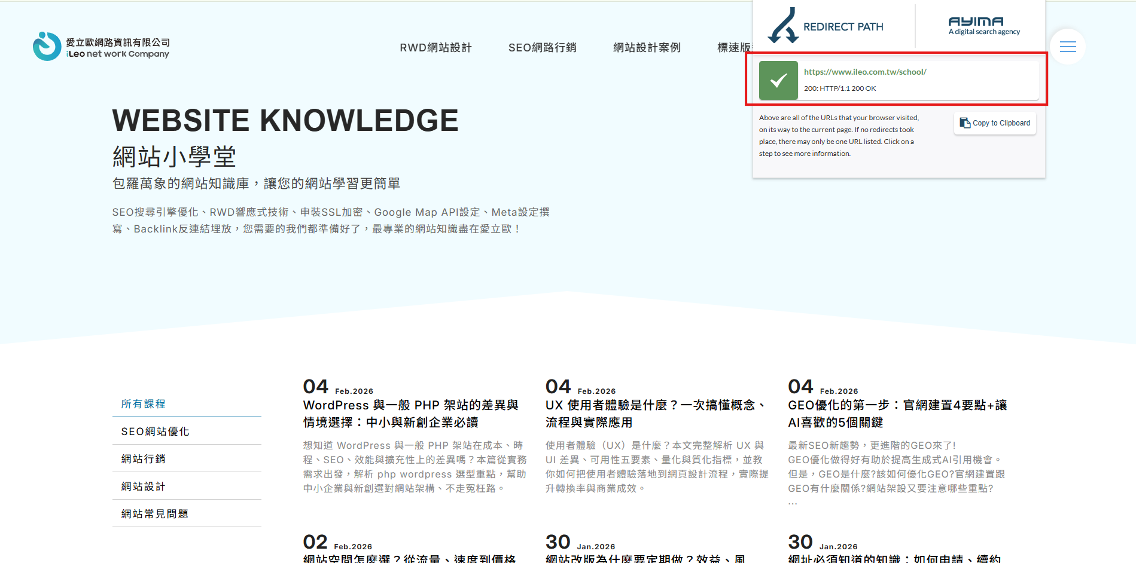
Task: Select the 網站行銷 category
Action: coord(144,459)
